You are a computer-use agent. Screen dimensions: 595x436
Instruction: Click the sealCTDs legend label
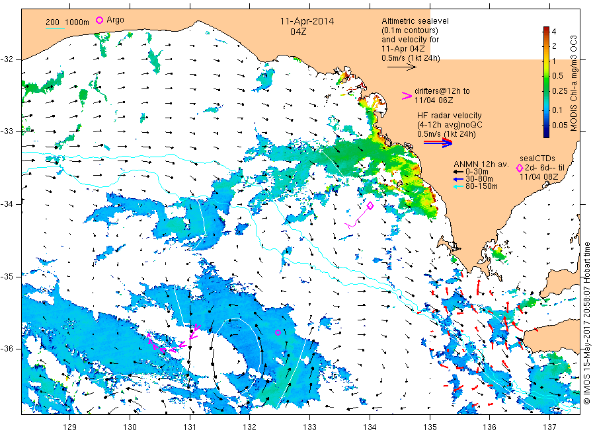click(x=537, y=159)
